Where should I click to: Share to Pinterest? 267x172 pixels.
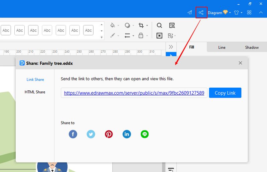pos(109,134)
